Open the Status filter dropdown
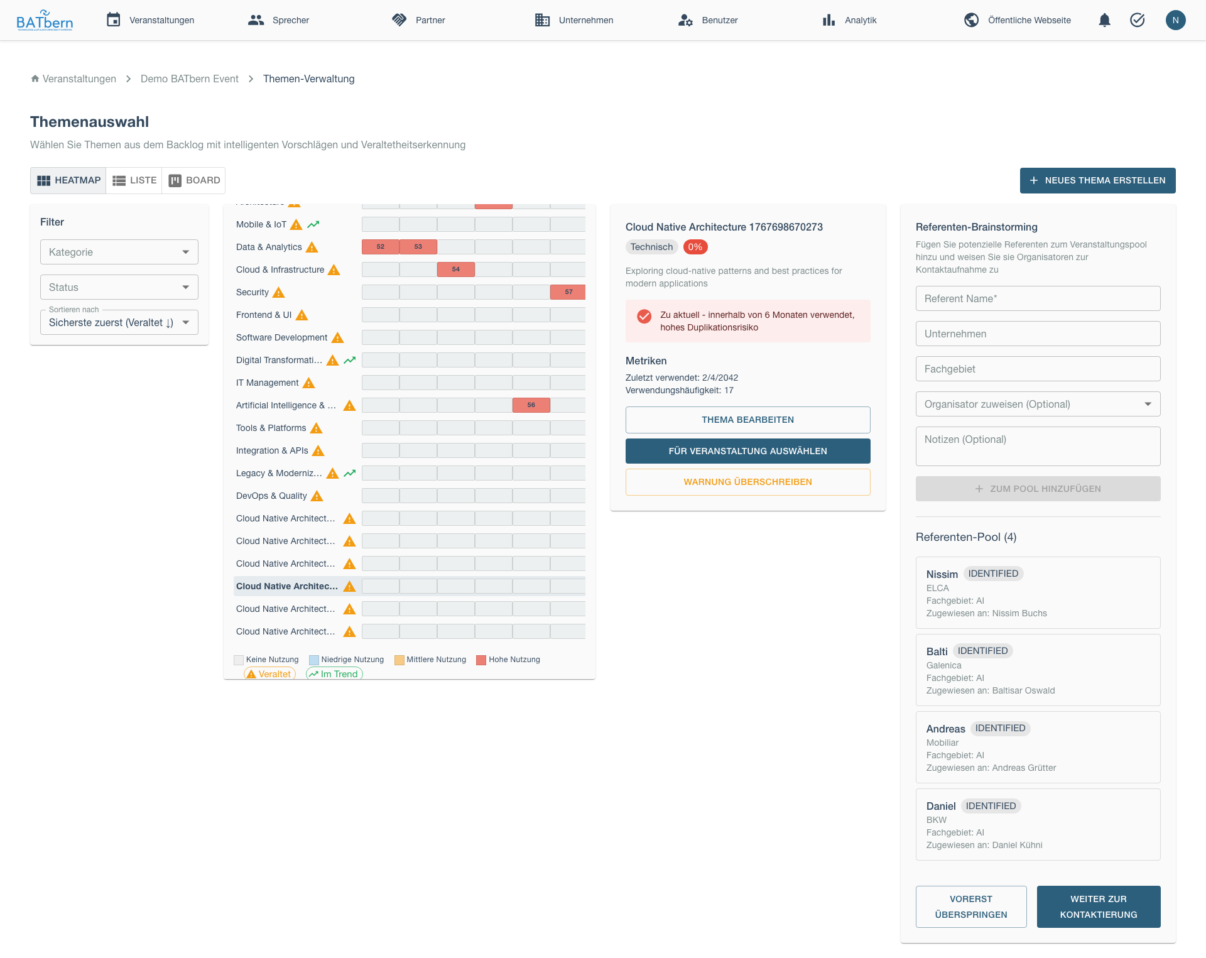This screenshot has width=1206, height=958. [119, 287]
